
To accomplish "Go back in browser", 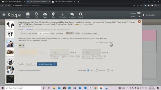I will [2, 5].
